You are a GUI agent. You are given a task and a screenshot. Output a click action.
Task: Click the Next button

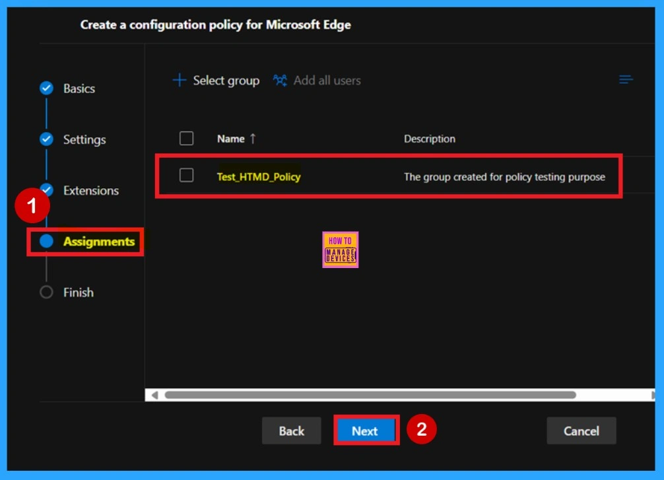(365, 431)
